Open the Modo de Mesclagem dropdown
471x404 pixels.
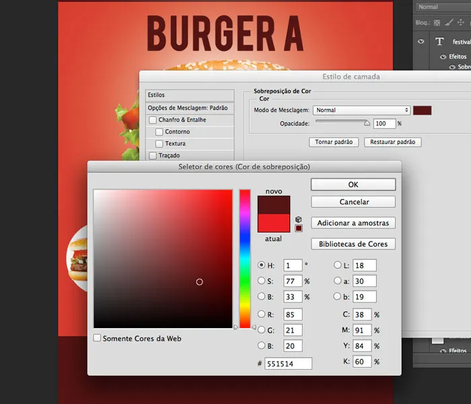point(362,110)
